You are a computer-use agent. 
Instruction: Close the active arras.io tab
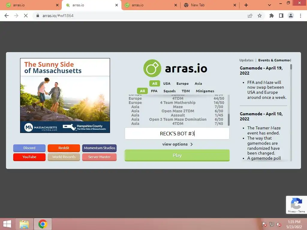(x=117, y=5)
